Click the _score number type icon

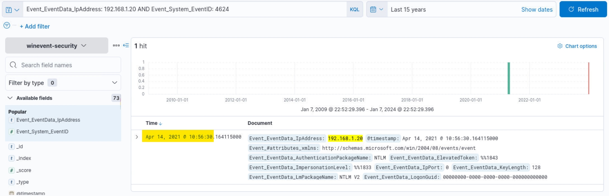click(12, 170)
